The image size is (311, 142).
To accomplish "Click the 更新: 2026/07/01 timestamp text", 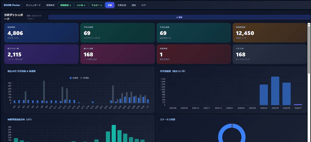I will [34, 17].
